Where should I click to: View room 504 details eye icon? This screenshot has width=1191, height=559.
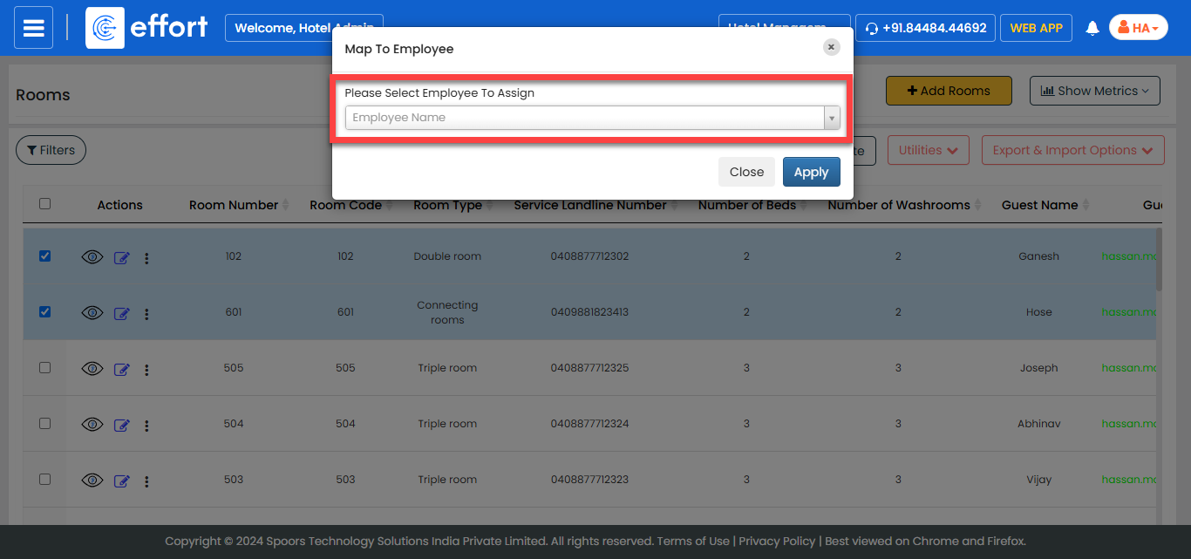click(x=92, y=425)
